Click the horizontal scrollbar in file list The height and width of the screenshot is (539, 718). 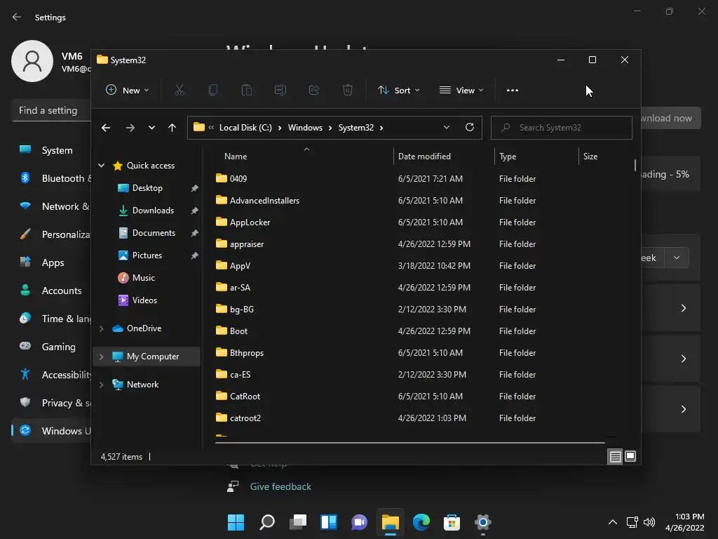coord(409,443)
